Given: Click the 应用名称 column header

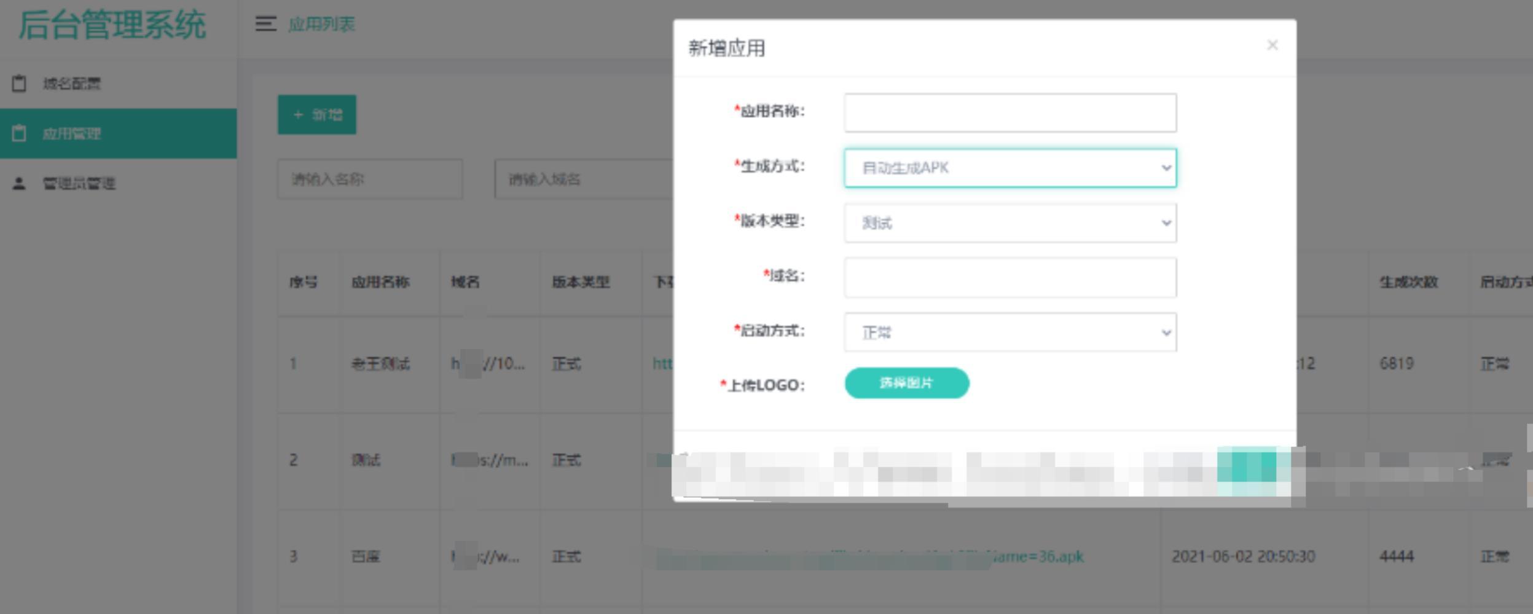Looking at the screenshot, I should (380, 282).
